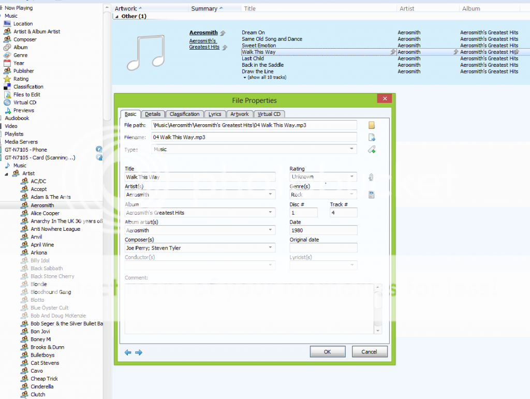
Task: Open the Virtual CD tab in File Properties
Action: [269, 114]
